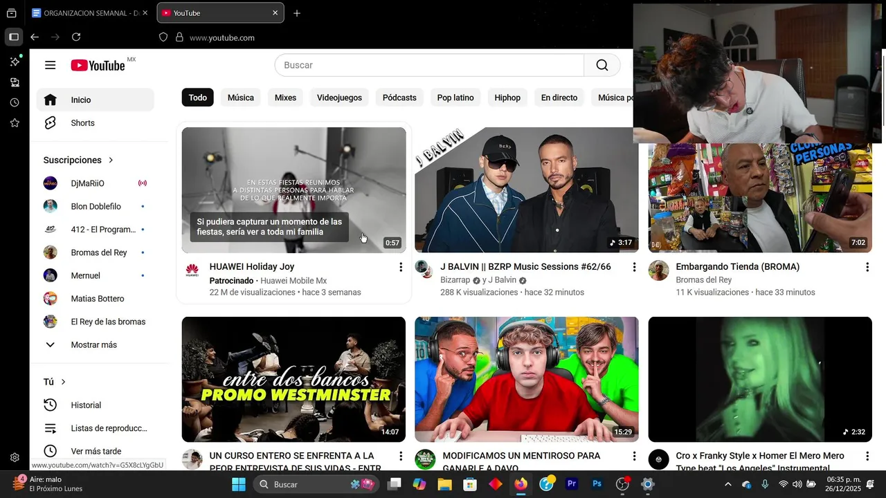
Task: Select the Pop latino filter chip
Action: 455,98
